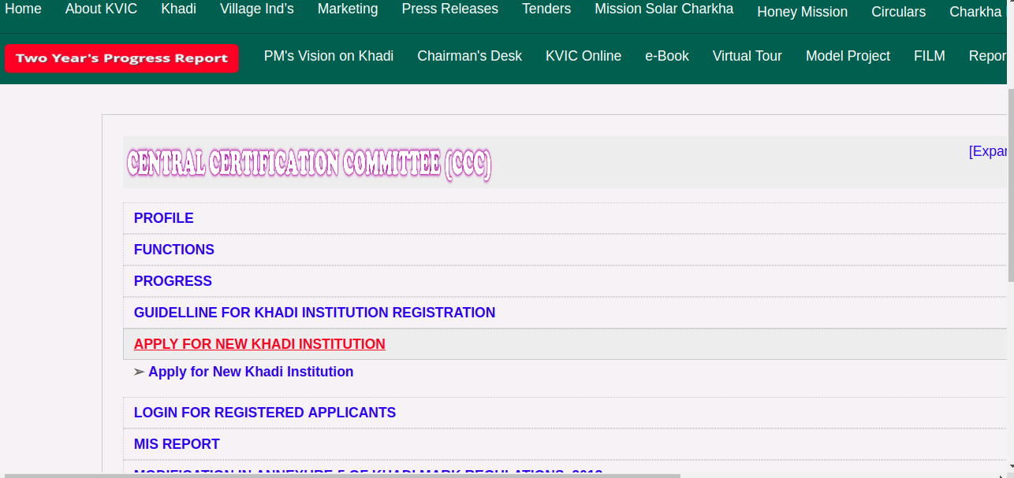Open the Chairman's Desk page

point(469,56)
